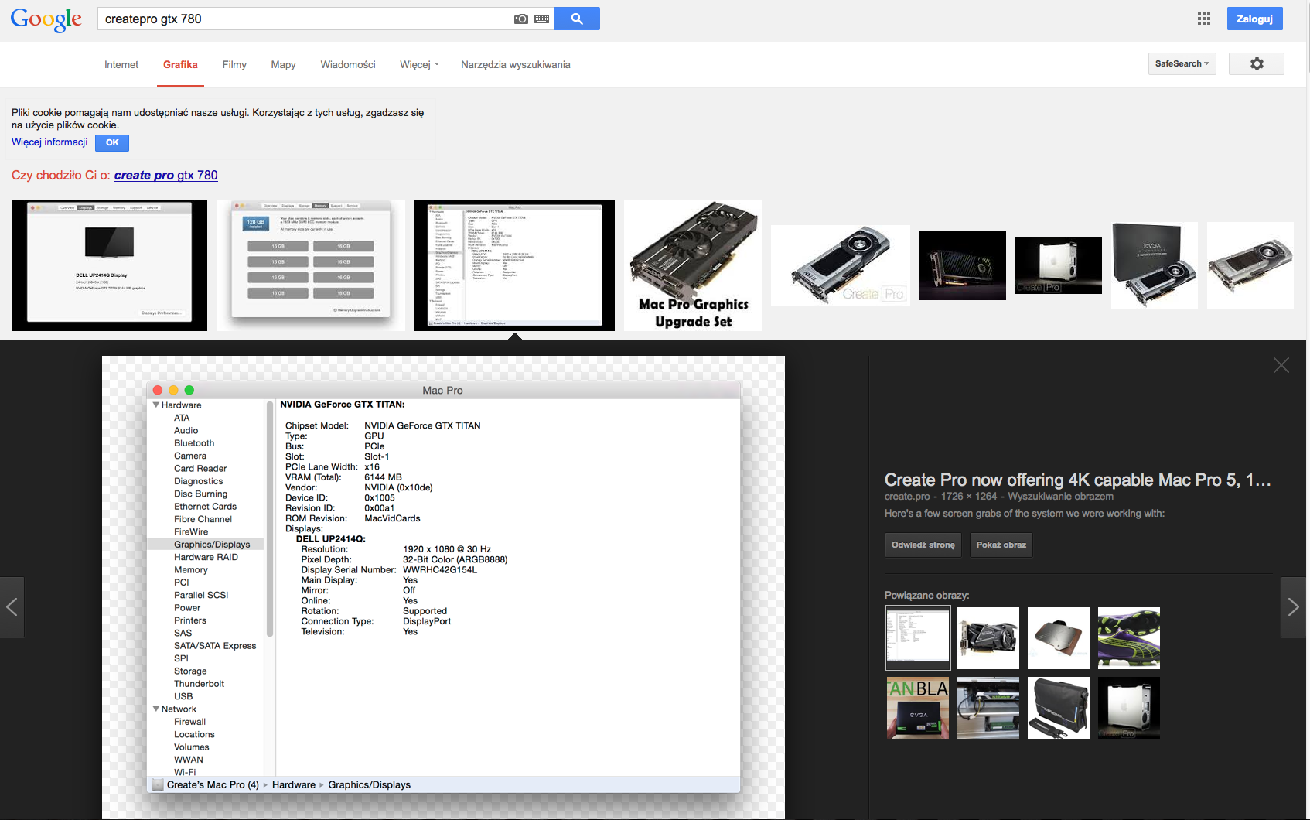Viewport: 1310px width, 820px height.
Task: Click the Google logo
Action: tap(46, 19)
